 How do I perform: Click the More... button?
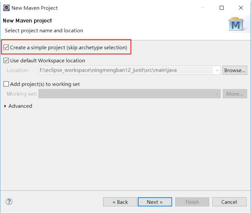pyautogui.click(x=235, y=94)
